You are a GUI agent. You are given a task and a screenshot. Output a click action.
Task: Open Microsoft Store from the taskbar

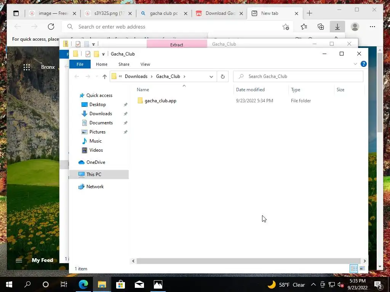click(120, 284)
